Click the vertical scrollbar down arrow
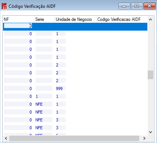The image size is (157, 143). pyautogui.click(x=150, y=132)
